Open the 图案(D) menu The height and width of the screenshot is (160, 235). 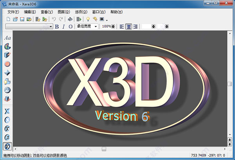pos(64,12)
